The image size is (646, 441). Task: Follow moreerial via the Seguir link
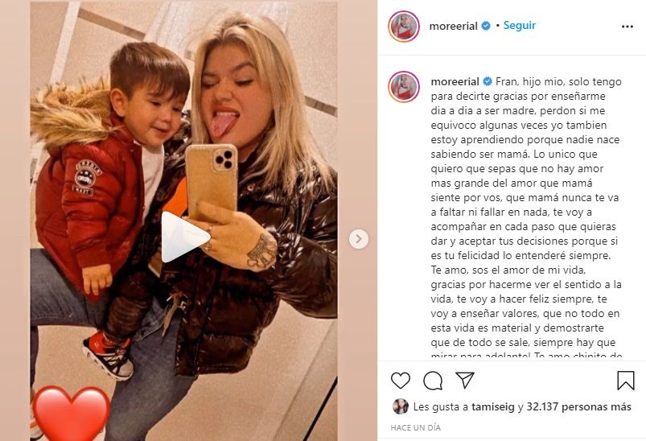pos(519,25)
